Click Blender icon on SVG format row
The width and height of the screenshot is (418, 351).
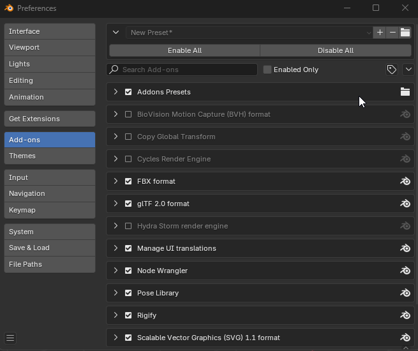[x=405, y=338]
